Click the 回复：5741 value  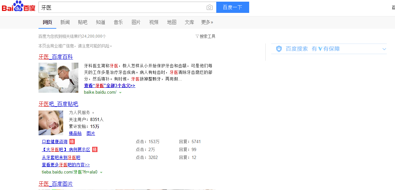190,142
